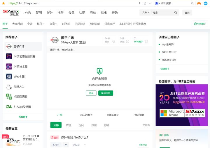Select the 全部 filter button
The width and height of the screenshot is (210, 148).
click(x=56, y=125)
